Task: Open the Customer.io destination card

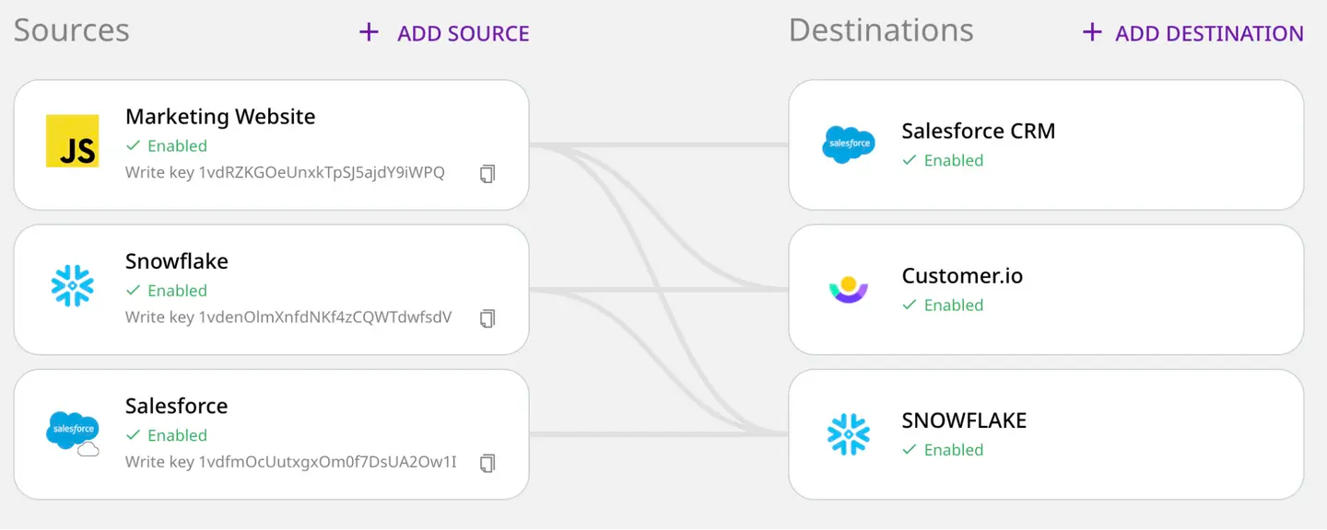Action: (1046, 288)
